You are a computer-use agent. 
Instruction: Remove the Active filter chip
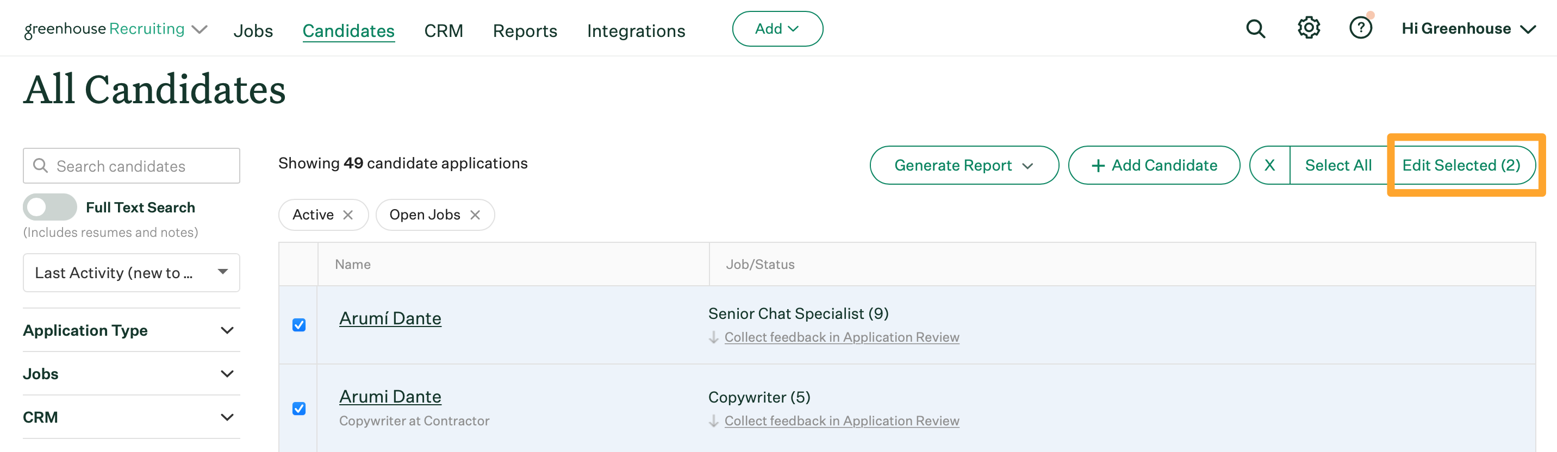(x=347, y=215)
